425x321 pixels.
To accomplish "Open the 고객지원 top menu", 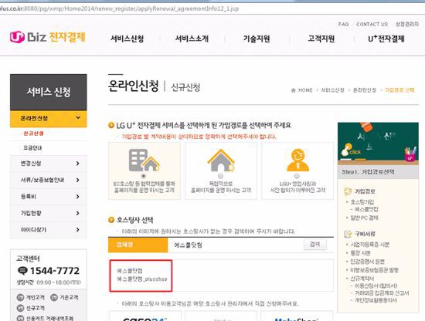I will (x=321, y=39).
